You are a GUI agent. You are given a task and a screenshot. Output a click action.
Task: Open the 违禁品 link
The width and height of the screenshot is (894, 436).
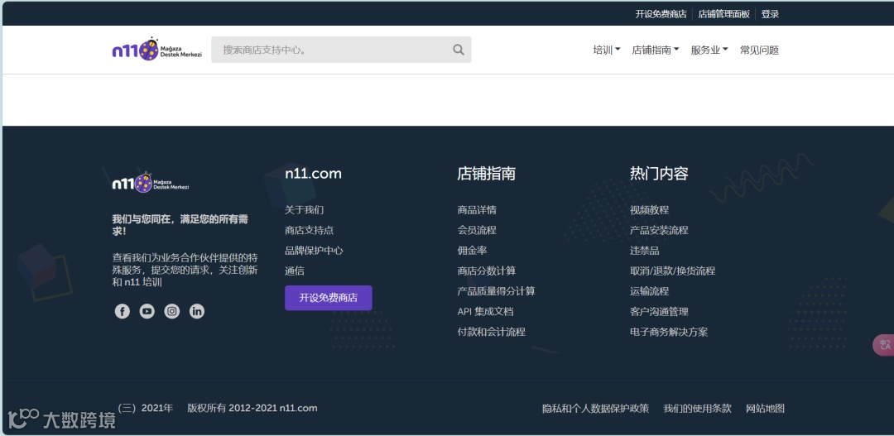(645, 251)
